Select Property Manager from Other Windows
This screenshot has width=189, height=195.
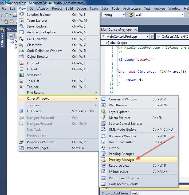tap(139, 159)
